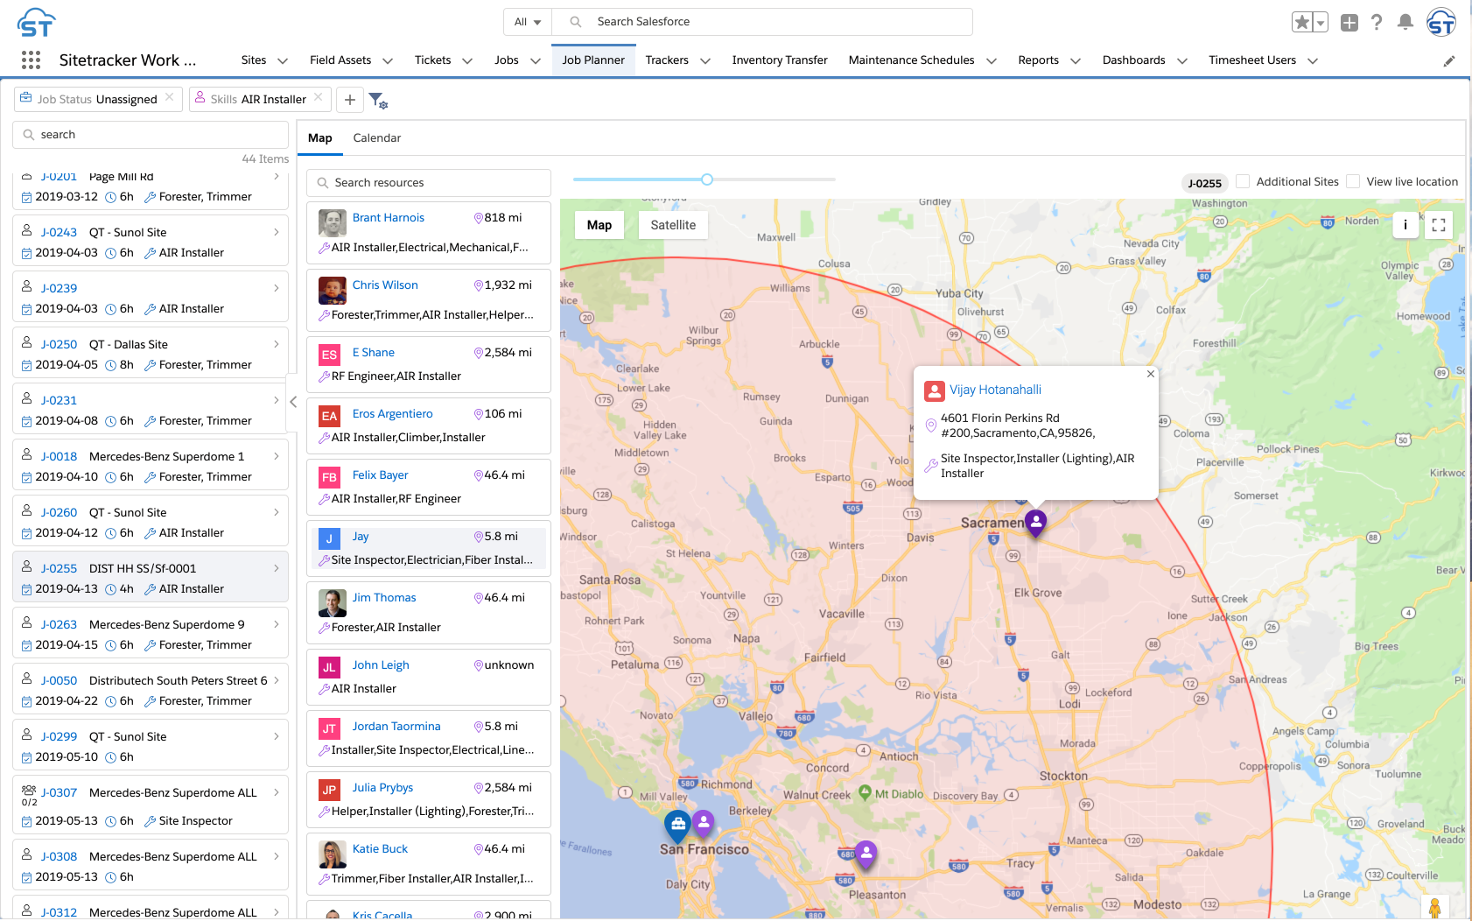Click Brant Harnois profile photo

tap(333, 223)
